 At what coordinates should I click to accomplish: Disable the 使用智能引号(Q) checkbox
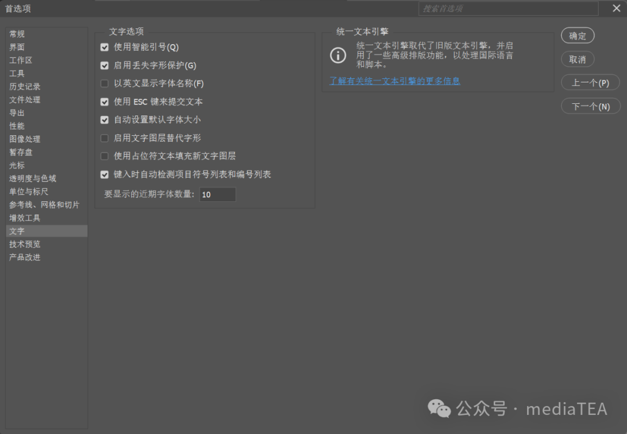pyautogui.click(x=105, y=47)
